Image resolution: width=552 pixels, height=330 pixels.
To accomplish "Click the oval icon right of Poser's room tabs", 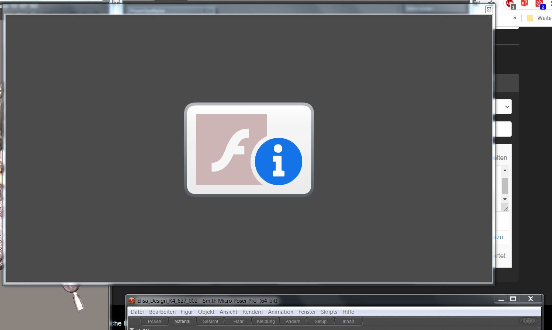I will (x=529, y=321).
